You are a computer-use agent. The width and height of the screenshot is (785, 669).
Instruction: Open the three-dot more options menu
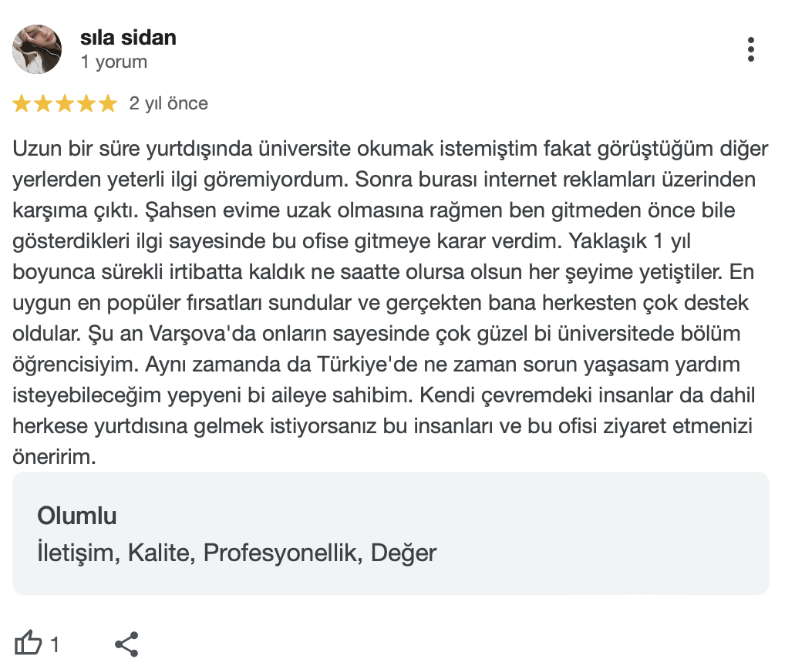click(x=750, y=49)
